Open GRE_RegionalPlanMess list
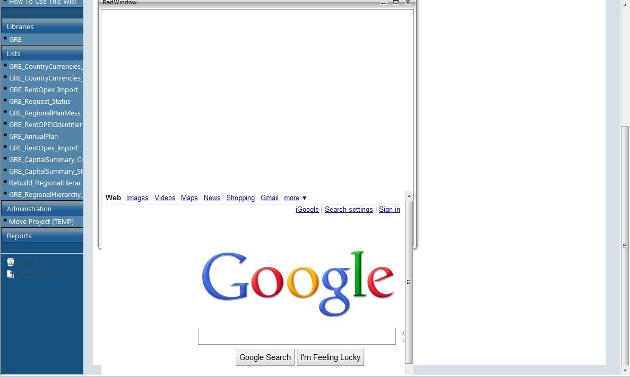 45,113
